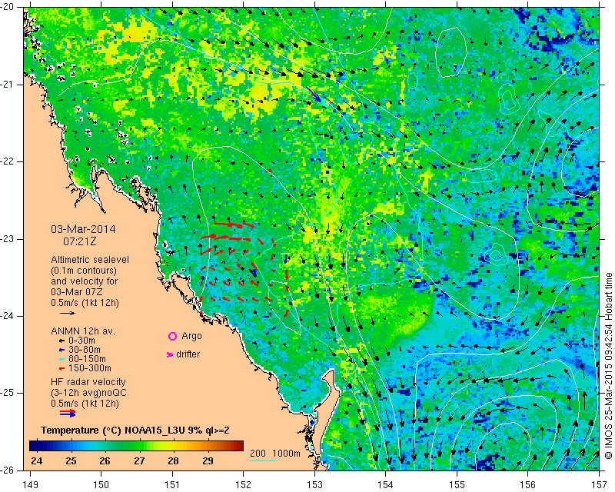Click colorbar tick label 26

tap(105, 461)
